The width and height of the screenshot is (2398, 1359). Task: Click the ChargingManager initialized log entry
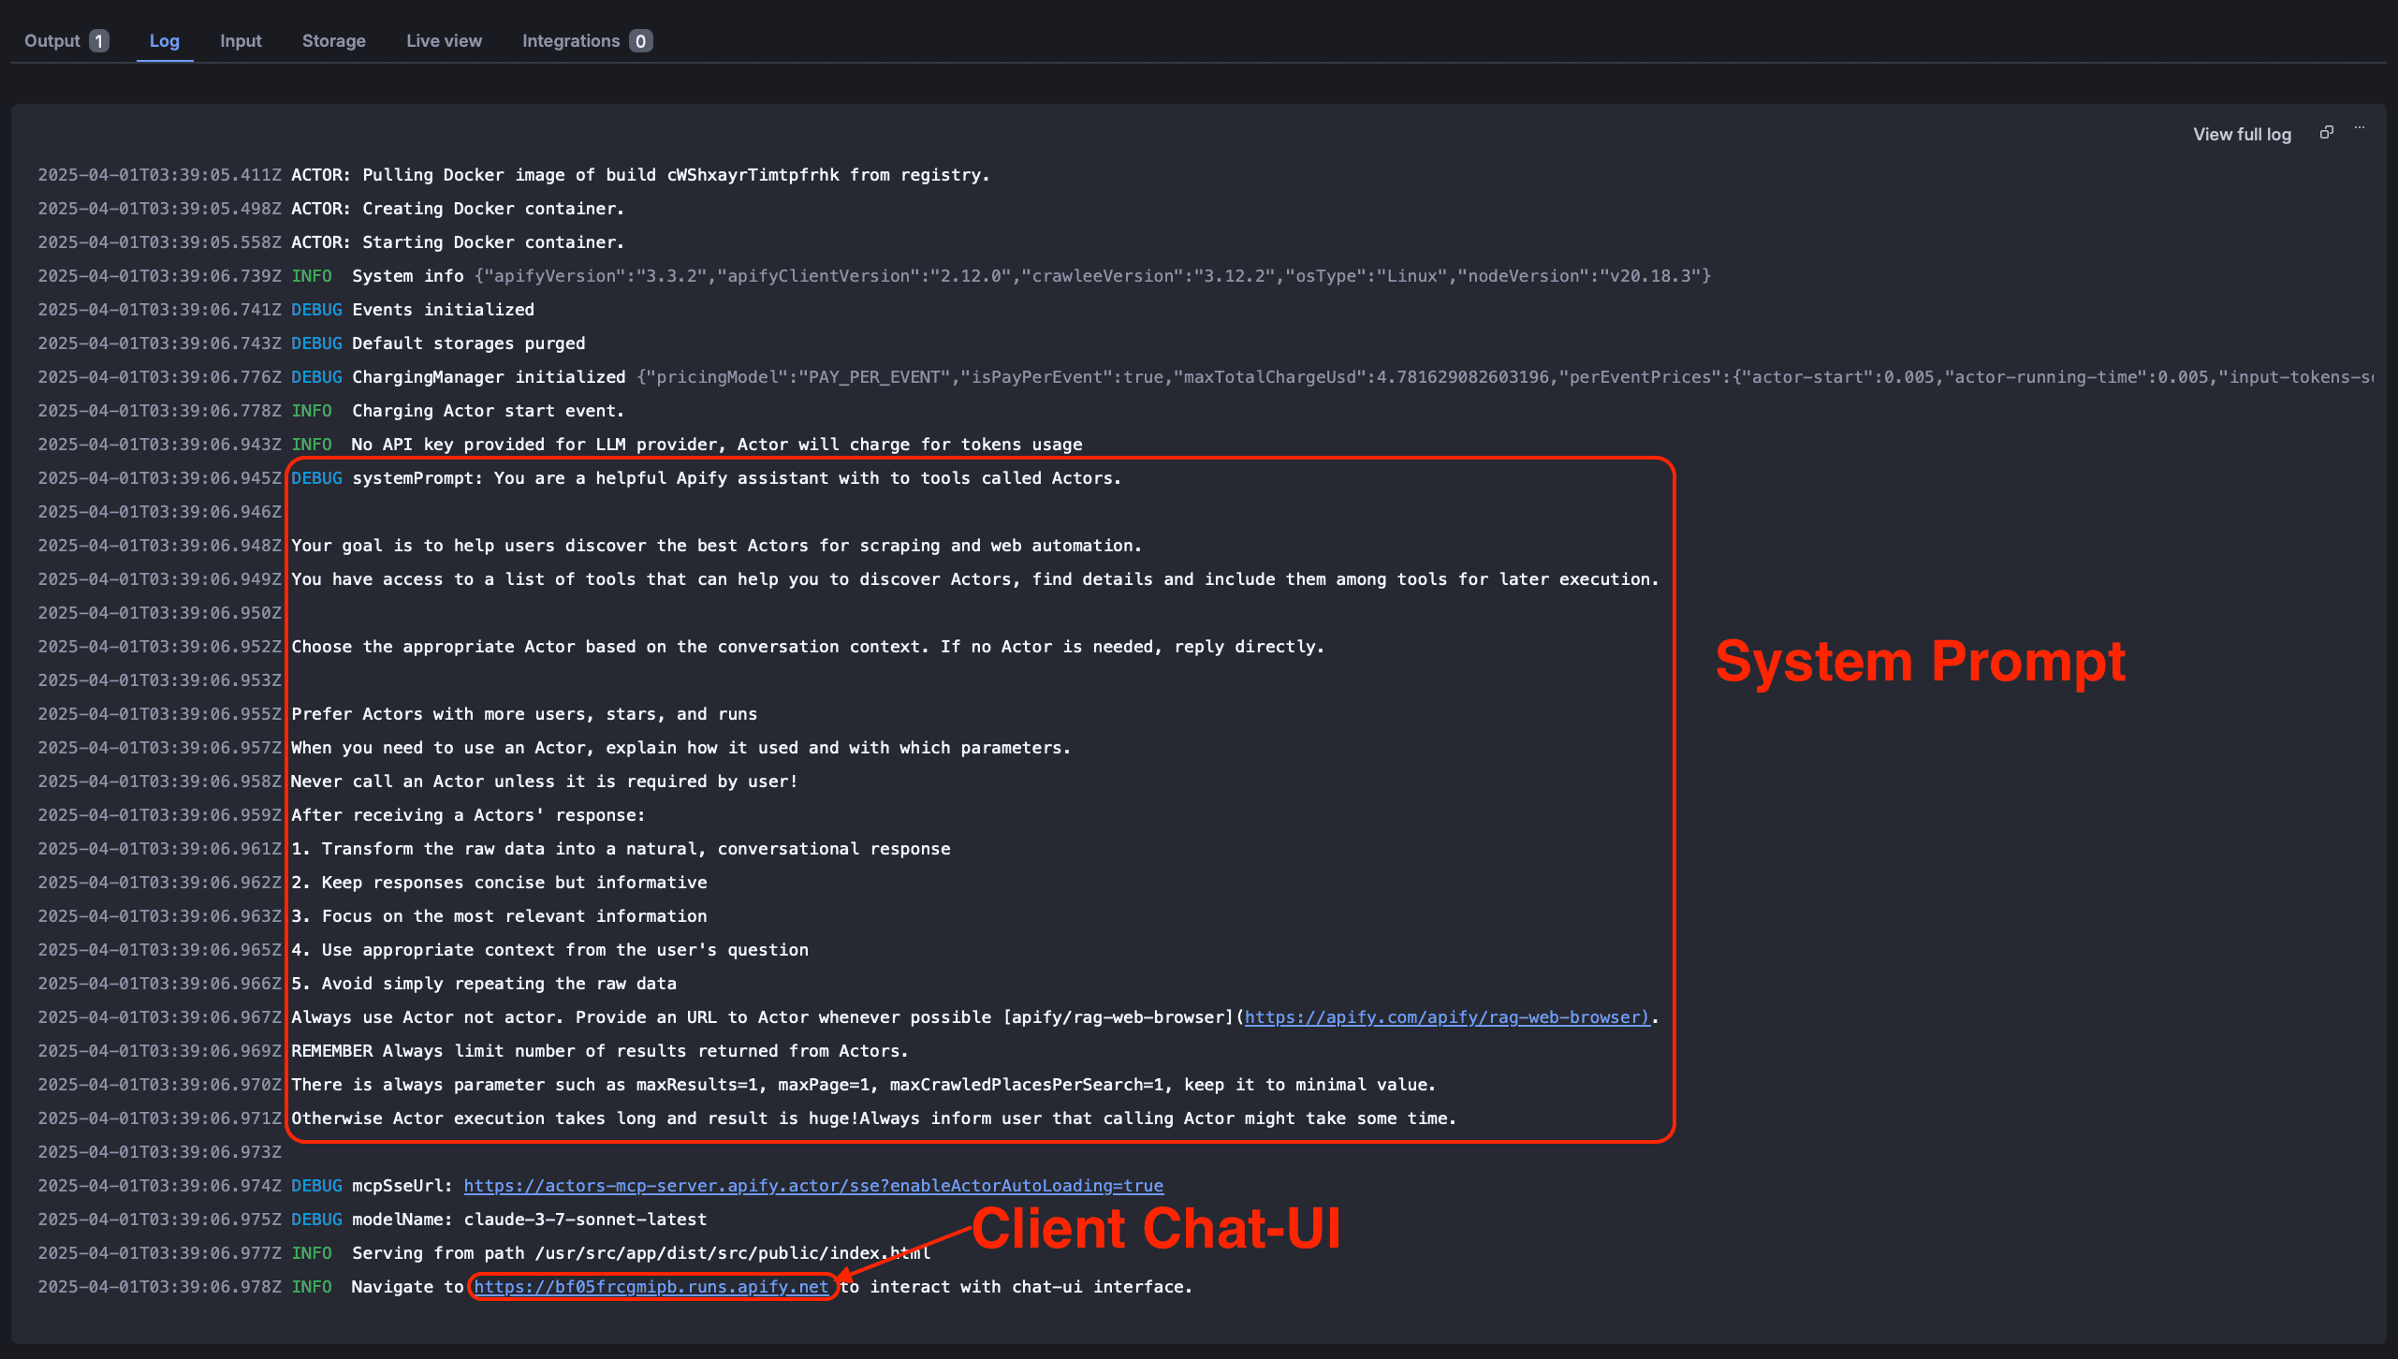[488, 376]
